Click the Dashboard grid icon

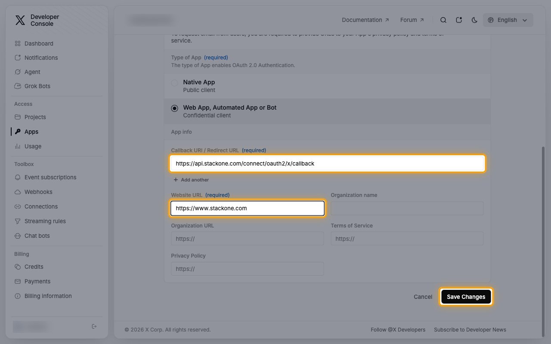pos(18,43)
